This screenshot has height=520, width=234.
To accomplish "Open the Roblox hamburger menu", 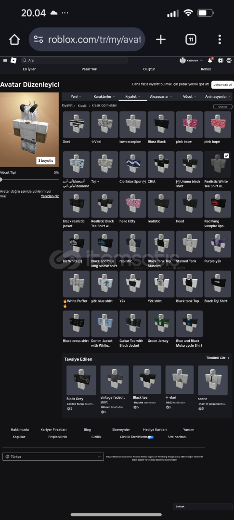I will pos(5,60).
